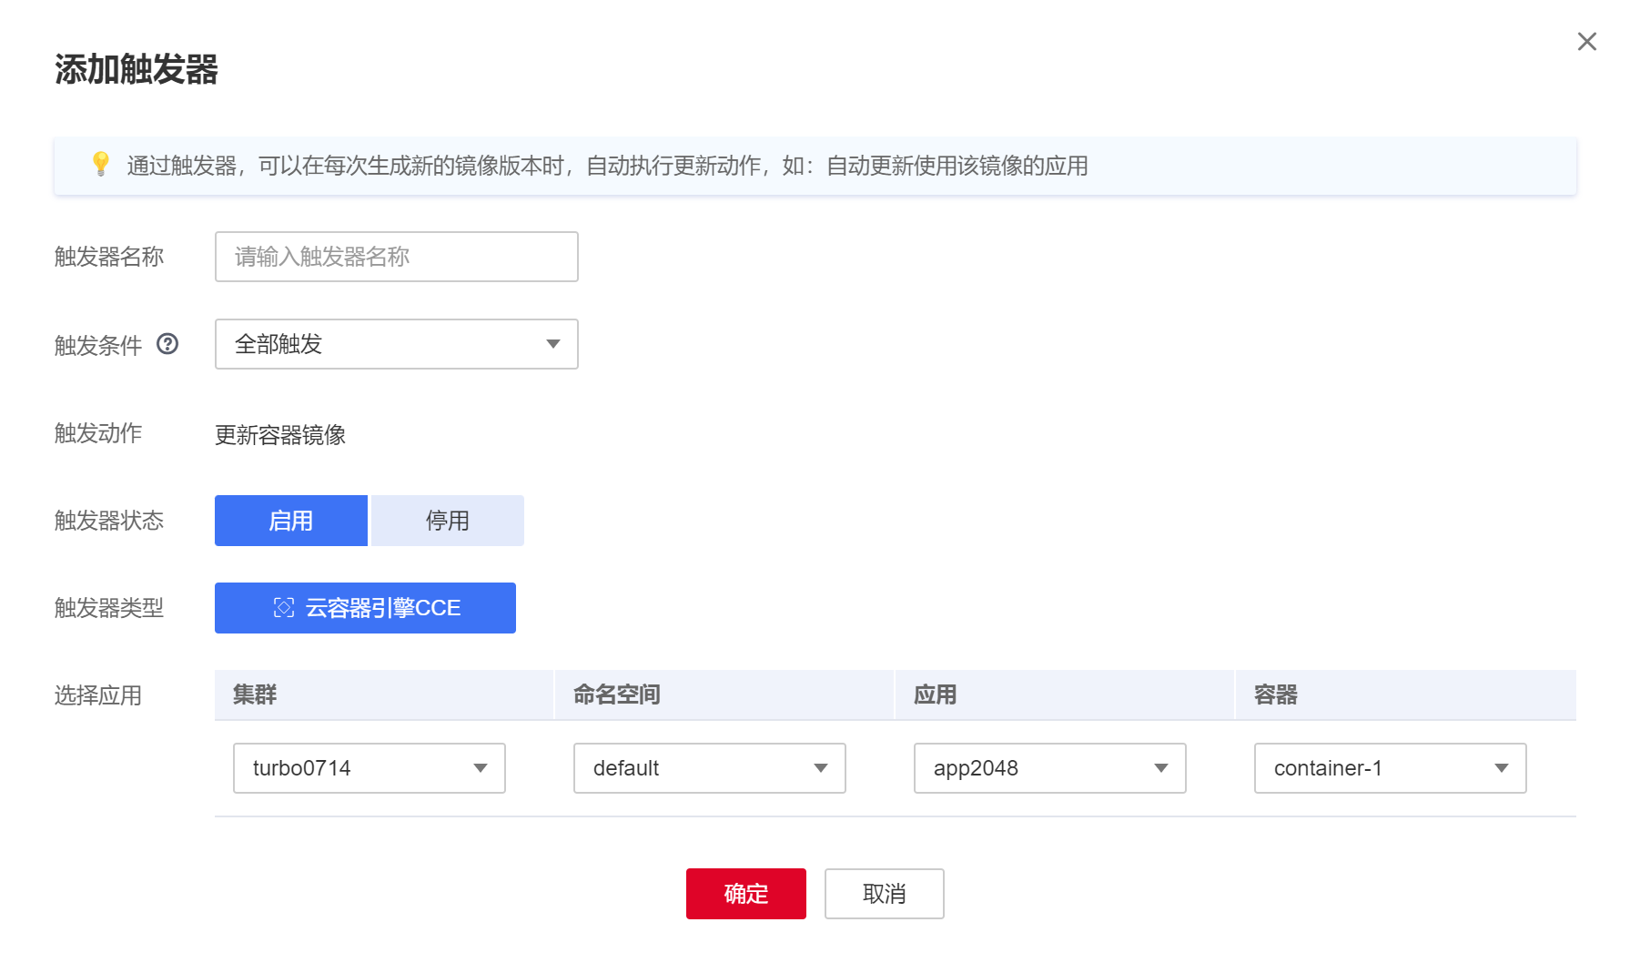Open the 集群 dropdown showing turbo0714
Viewport: 1630px width, 973px height.
coord(368,768)
